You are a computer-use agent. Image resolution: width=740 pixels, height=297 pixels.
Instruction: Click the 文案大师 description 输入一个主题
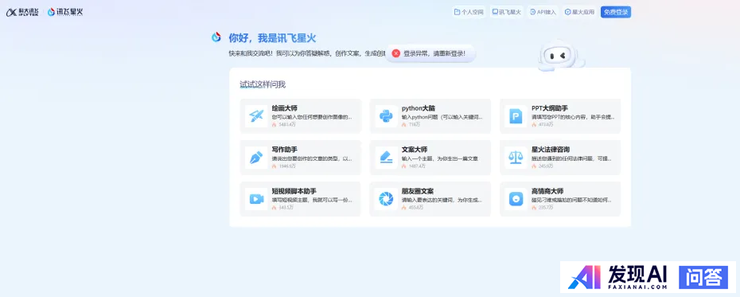[440, 158]
